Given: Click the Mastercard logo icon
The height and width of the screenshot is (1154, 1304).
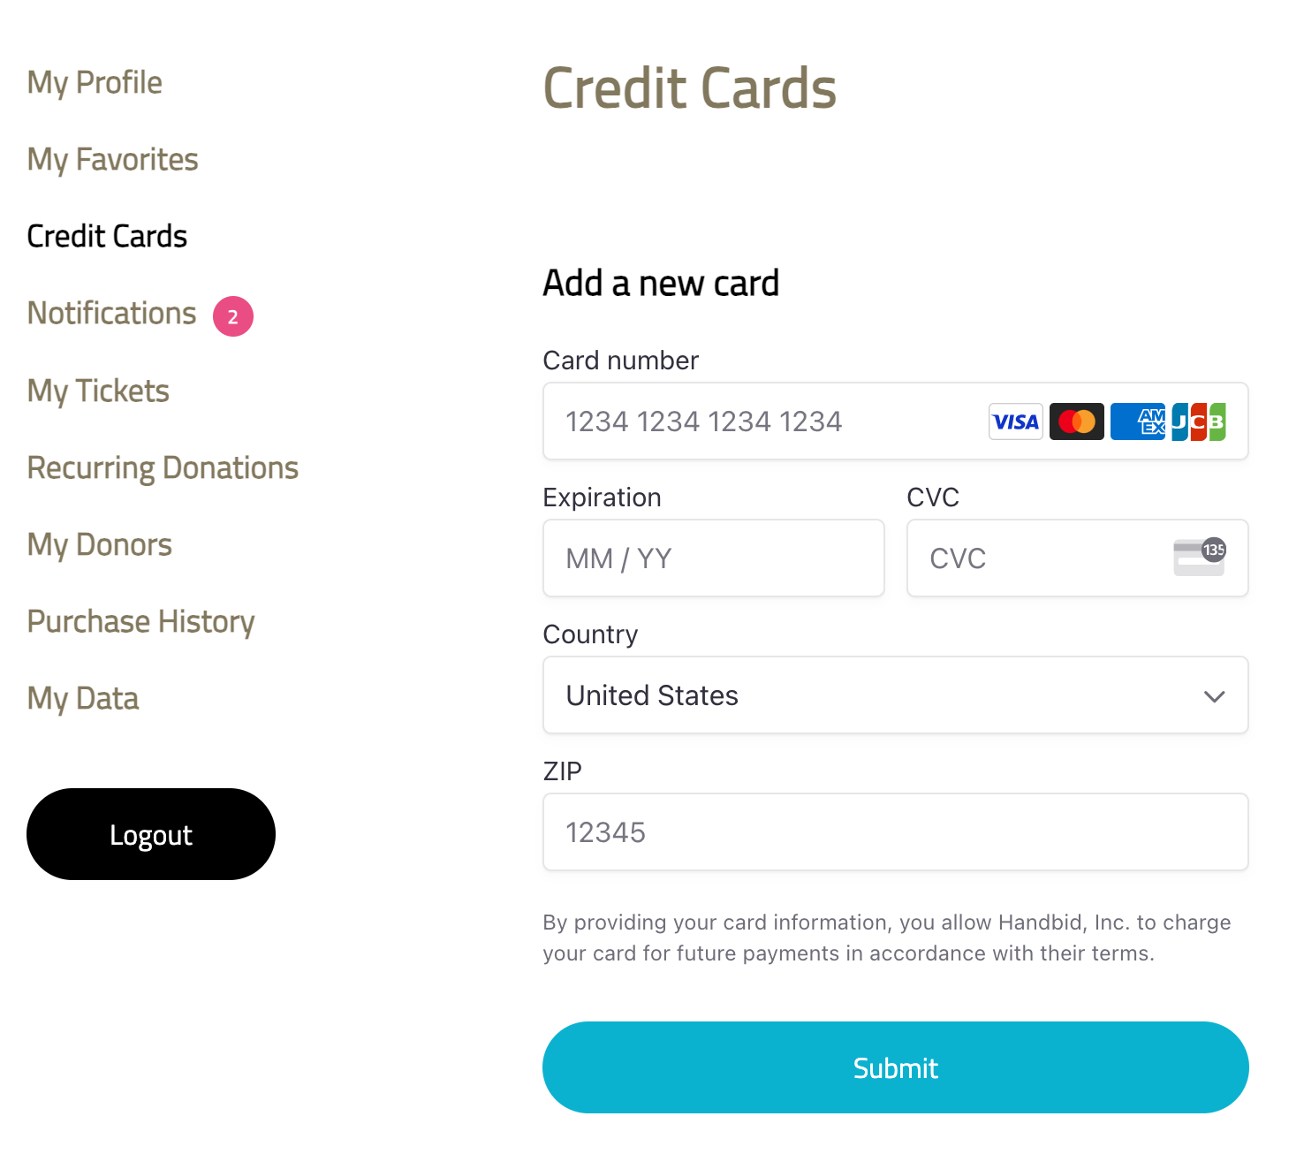Looking at the screenshot, I should (1077, 421).
